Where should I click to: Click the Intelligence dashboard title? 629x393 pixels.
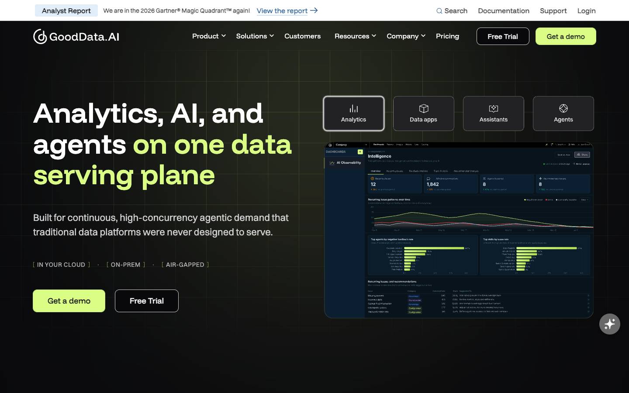point(380,156)
